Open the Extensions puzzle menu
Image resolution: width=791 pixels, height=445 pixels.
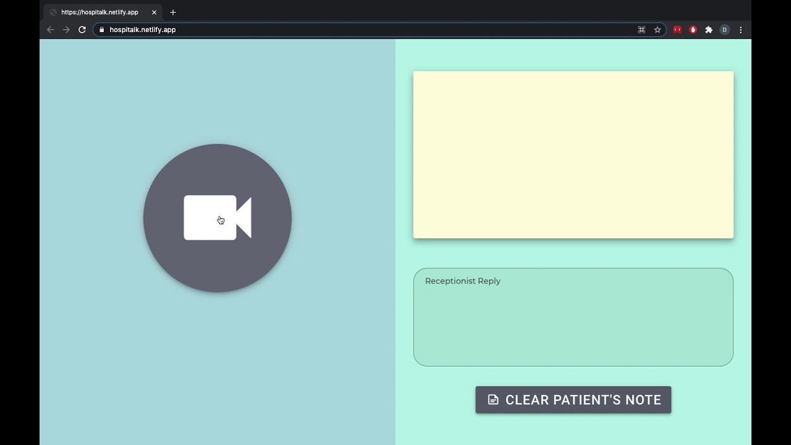(709, 30)
